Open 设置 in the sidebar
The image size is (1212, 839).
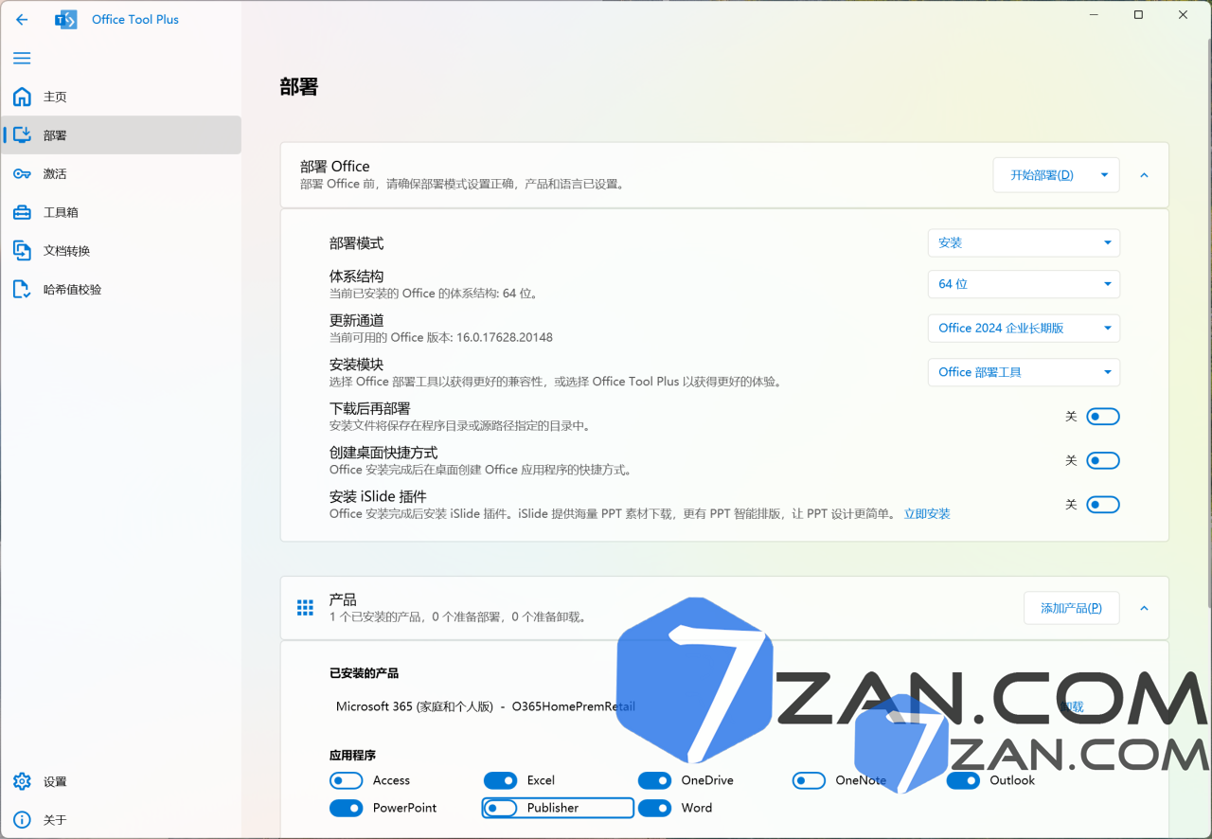pyautogui.click(x=121, y=781)
